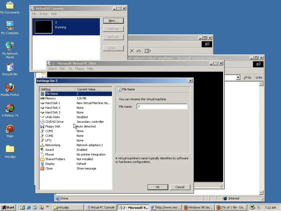Click the red Close setting icon
This screenshot has height=211, width=281.
[x=42, y=168]
